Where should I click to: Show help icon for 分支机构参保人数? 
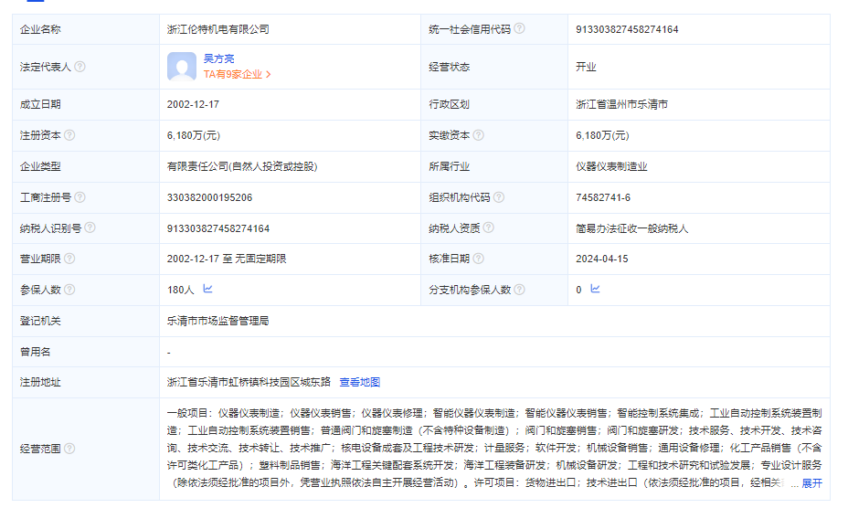click(519, 290)
